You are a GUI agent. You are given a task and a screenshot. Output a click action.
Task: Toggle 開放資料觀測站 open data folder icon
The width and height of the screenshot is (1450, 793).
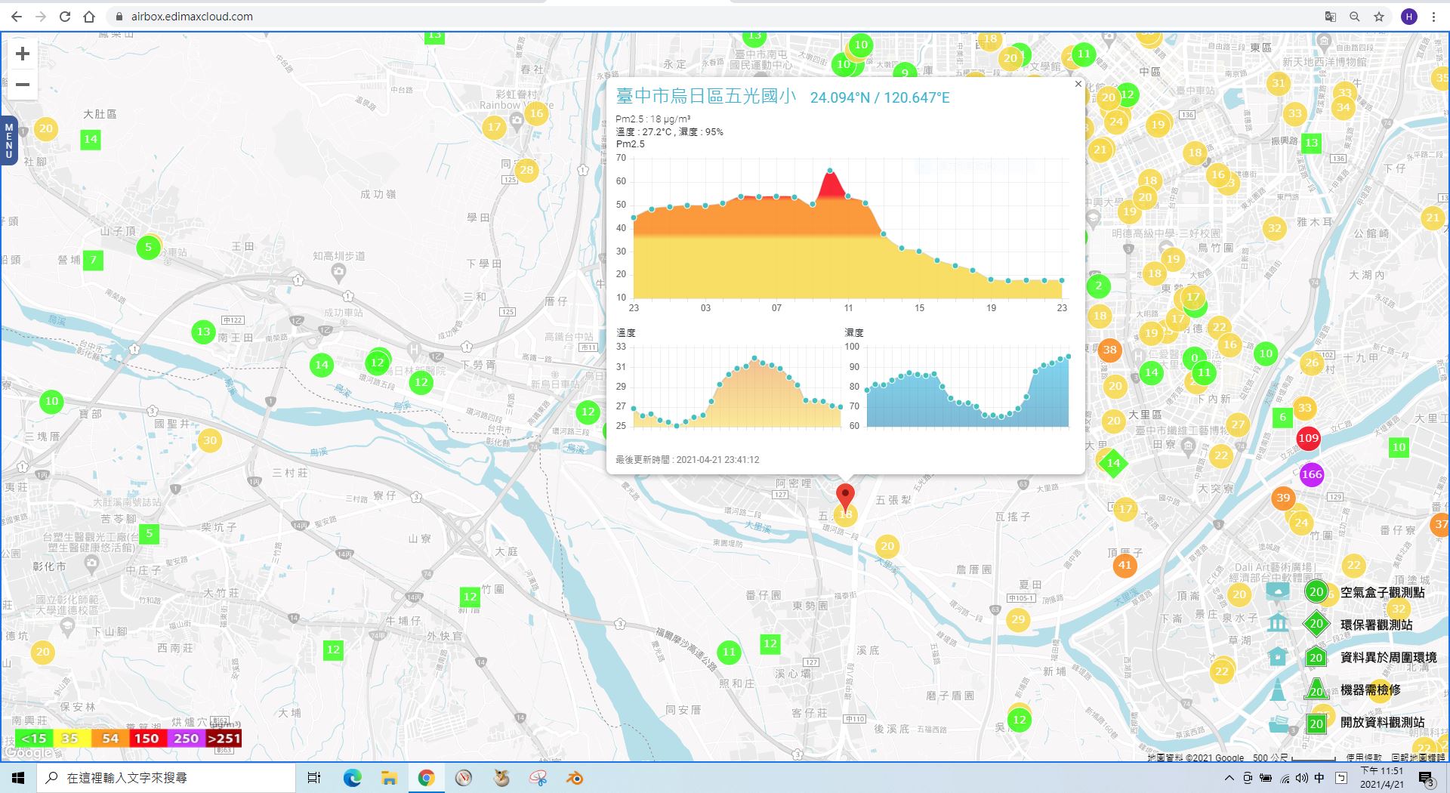tap(1278, 723)
